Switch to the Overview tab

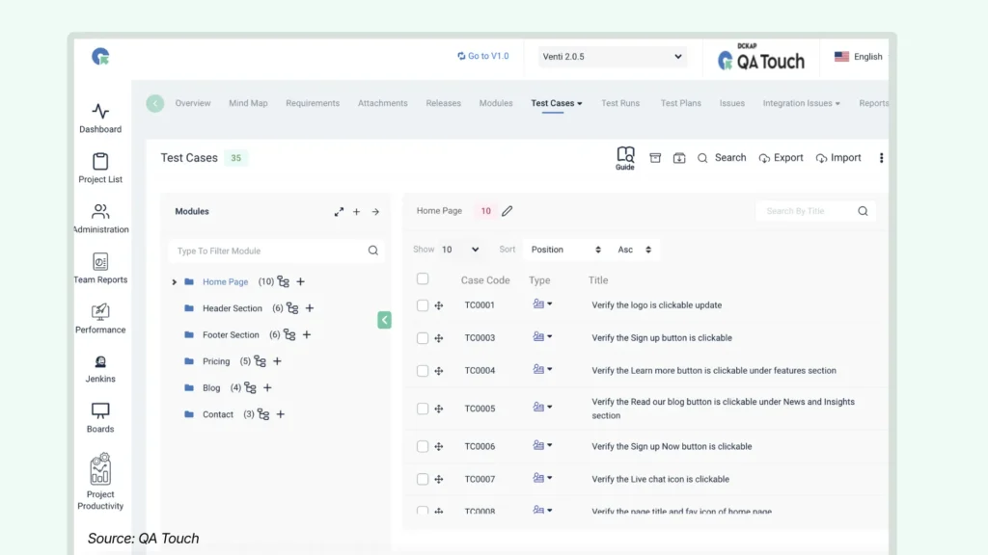tap(193, 103)
